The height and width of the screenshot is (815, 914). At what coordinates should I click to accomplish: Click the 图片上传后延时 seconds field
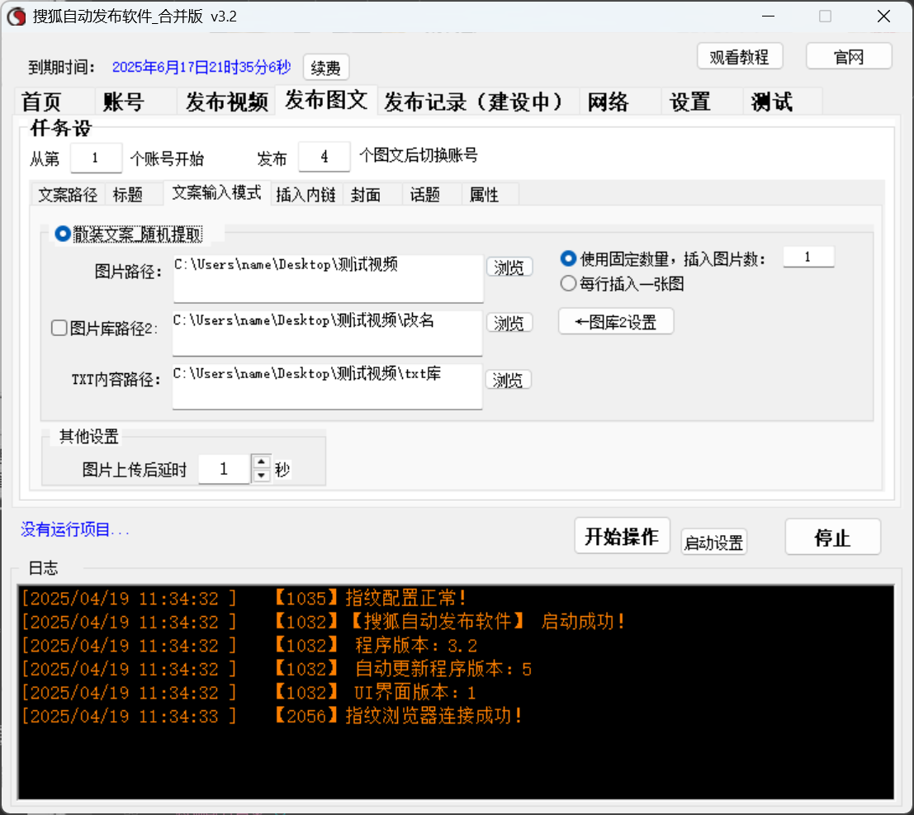point(225,469)
